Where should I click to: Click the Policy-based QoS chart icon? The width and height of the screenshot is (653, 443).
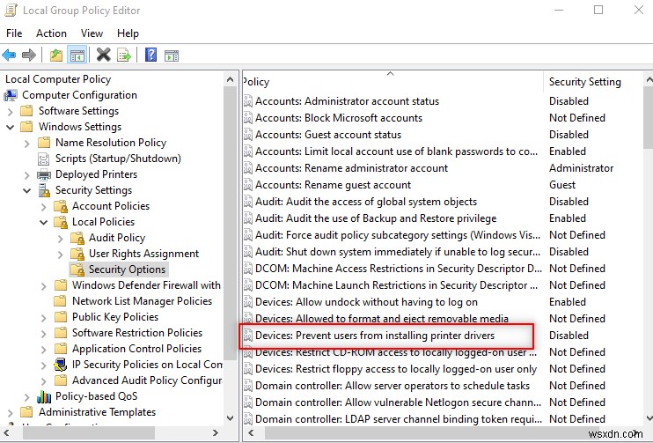(x=44, y=396)
